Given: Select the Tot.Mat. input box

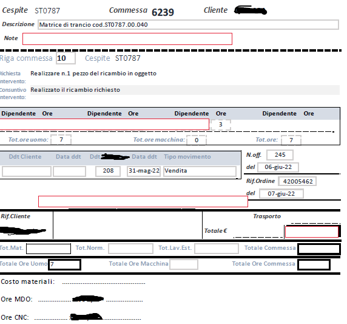Looking at the screenshot, I should click(x=49, y=249).
